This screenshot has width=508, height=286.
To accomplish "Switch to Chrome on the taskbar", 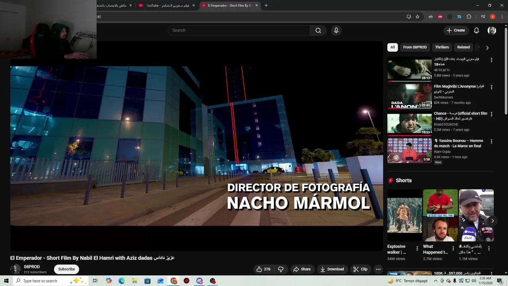I will pyautogui.click(x=174, y=281).
